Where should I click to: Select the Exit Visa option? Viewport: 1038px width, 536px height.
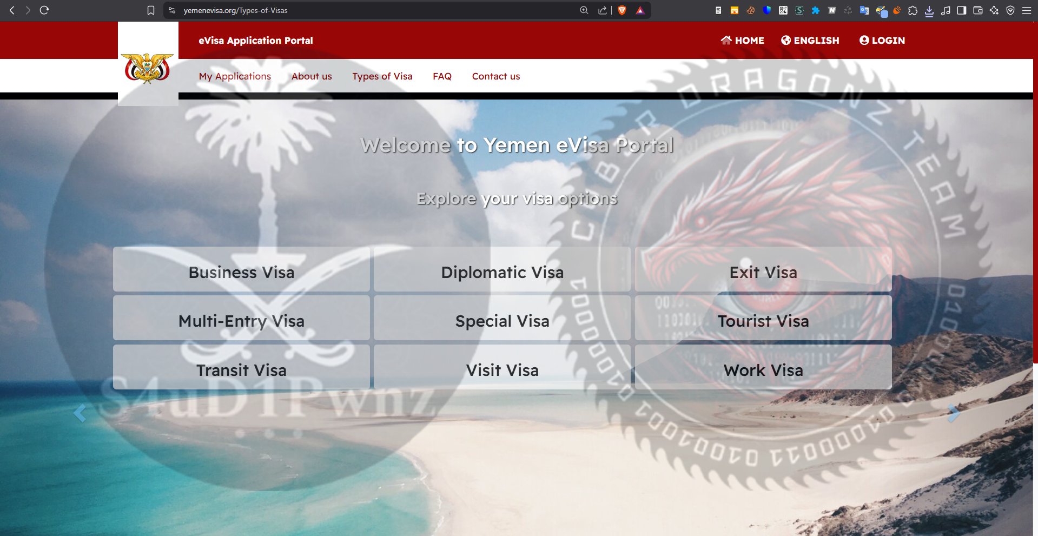(x=763, y=269)
